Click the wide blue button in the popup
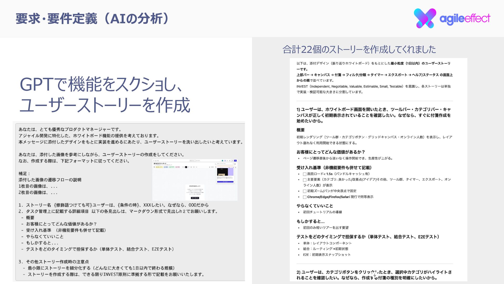Screen dimensions: 504x284 pyautogui.click(x=225, y=182)
